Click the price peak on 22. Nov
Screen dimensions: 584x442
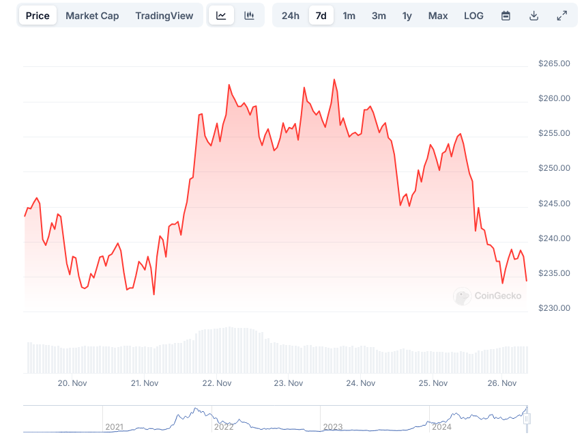[x=229, y=85]
